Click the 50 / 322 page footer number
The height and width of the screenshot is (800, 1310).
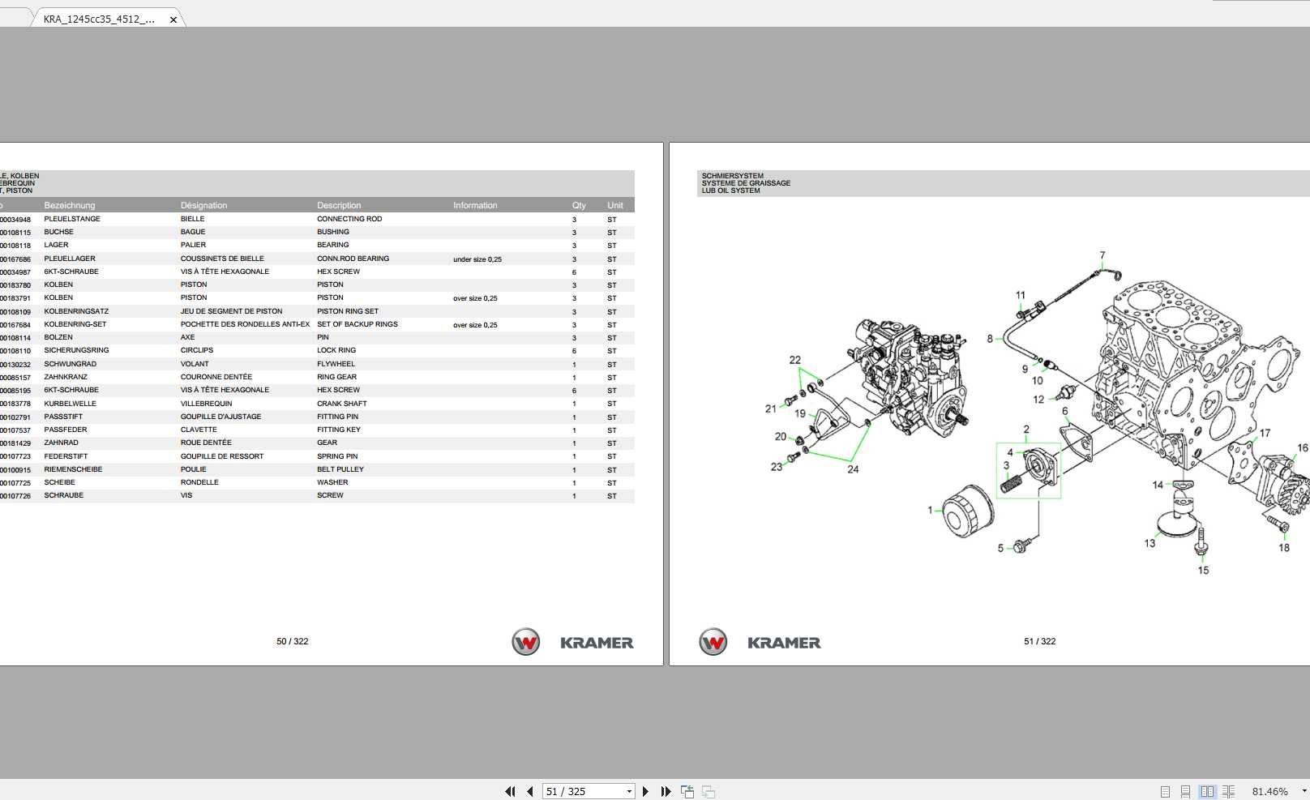pyautogui.click(x=293, y=641)
